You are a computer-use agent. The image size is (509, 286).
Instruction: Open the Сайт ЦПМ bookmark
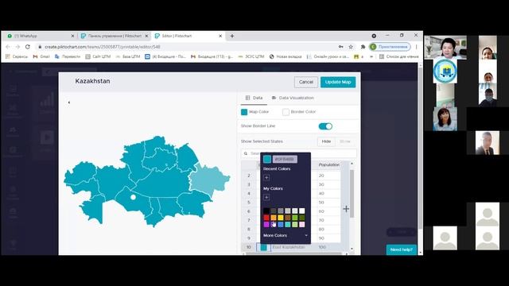pos(98,56)
